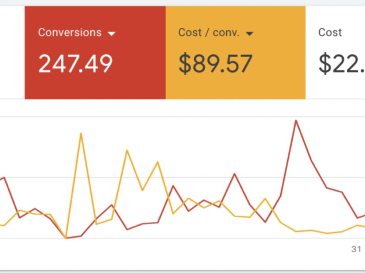Screen dimensions: 365x273
Task: Select the red Conversions scorecard
Action: click(x=95, y=53)
